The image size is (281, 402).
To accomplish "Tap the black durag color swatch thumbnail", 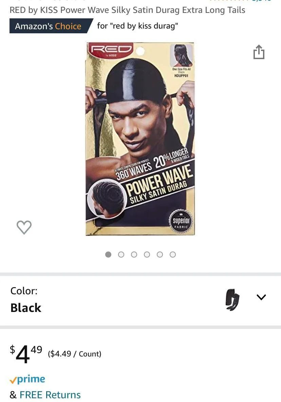I will coord(232,300).
